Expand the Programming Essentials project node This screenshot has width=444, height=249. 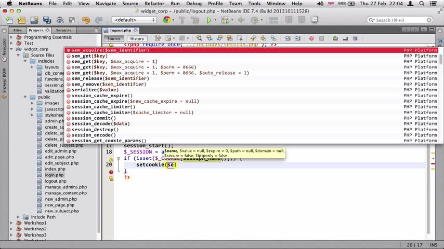click(x=11, y=37)
